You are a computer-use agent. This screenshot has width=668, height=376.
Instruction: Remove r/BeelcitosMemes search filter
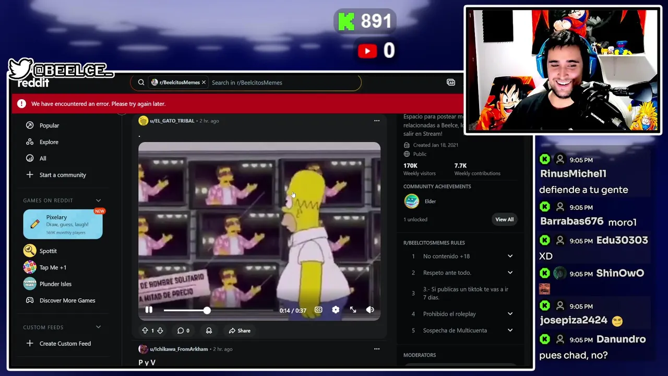[204, 83]
